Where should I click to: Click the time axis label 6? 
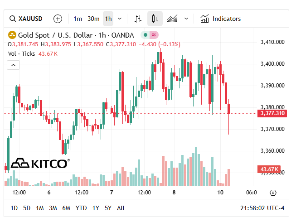[49, 193]
